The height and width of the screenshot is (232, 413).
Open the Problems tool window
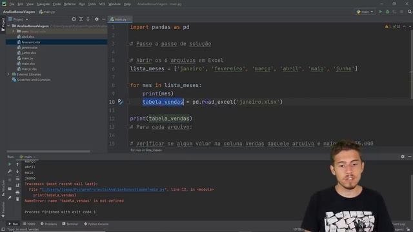[49, 224]
